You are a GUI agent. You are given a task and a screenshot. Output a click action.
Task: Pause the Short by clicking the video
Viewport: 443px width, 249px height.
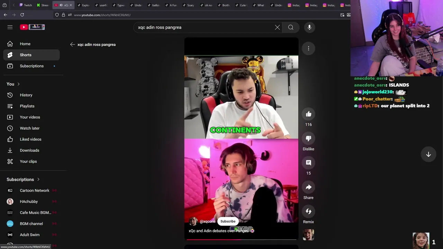click(x=241, y=138)
